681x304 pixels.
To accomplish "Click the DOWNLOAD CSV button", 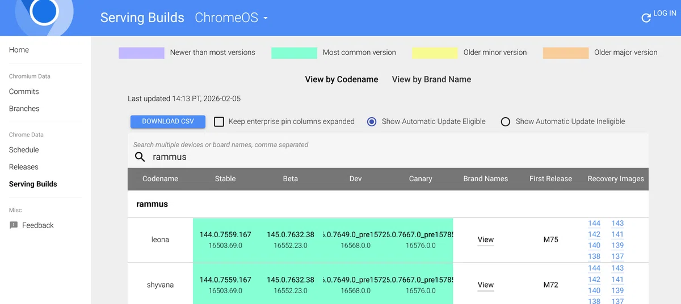I will click(x=168, y=121).
